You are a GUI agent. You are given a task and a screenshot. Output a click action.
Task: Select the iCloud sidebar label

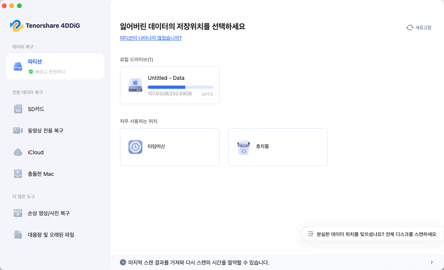click(36, 152)
